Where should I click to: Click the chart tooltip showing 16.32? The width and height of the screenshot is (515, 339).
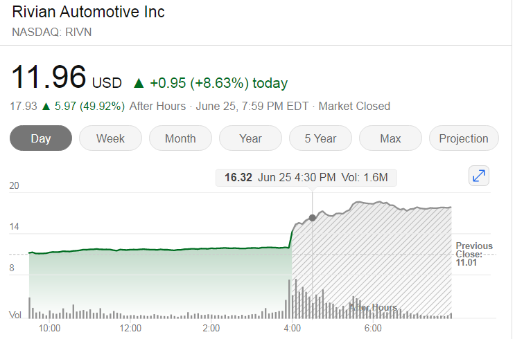306,178
